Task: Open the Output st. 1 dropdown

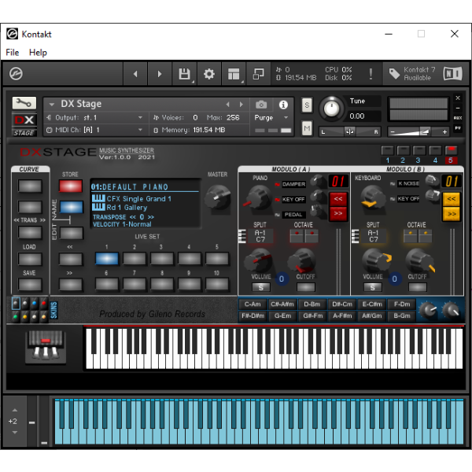Action: click(x=95, y=117)
